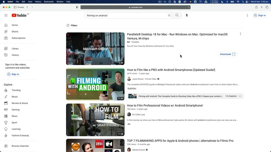
Task: Click Browse channels plus icon
Action: (6, 146)
